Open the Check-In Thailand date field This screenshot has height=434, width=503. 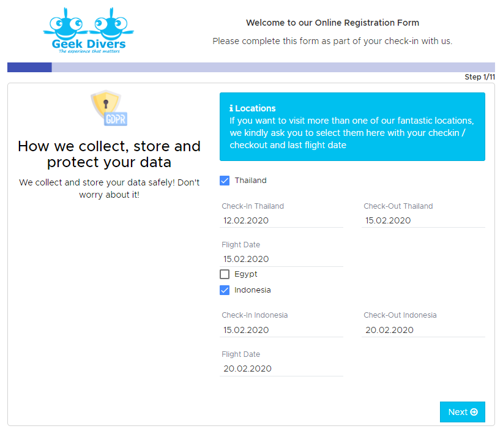coord(281,220)
